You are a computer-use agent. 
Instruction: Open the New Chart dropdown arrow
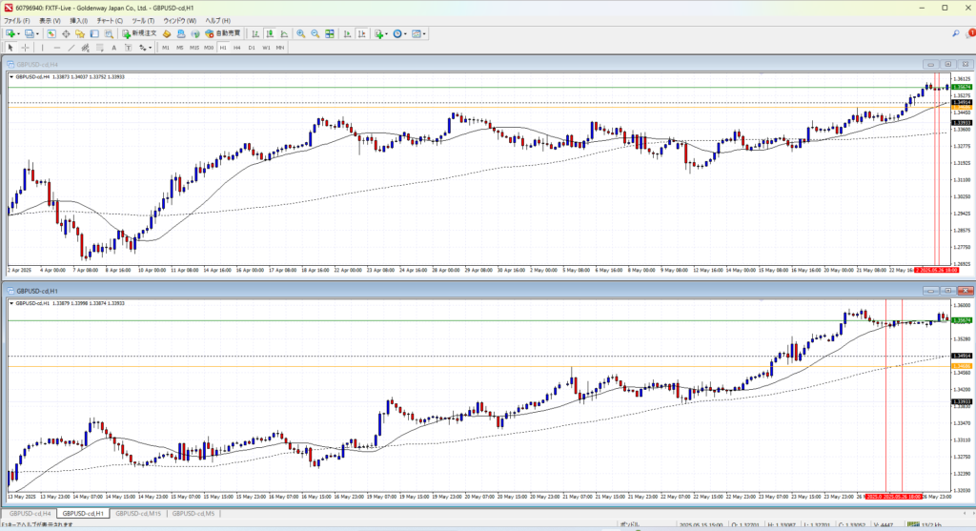coord(18,33)
